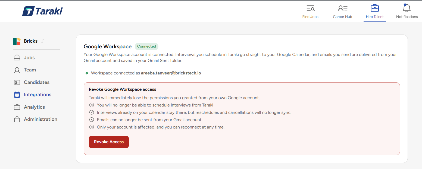Click the X icon beside 'Interviews already on your calendar'

[92, 112]
